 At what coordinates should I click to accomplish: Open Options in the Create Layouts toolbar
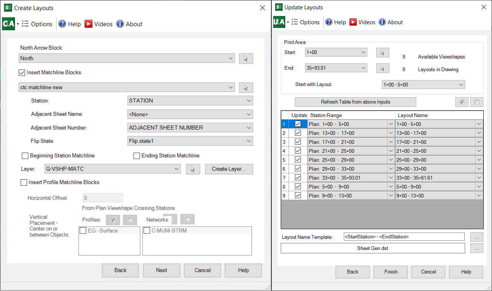coord(37,24)
